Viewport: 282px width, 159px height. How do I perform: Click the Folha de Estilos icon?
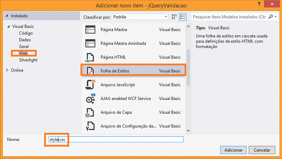pyautogui.click(x=90, y=71)
